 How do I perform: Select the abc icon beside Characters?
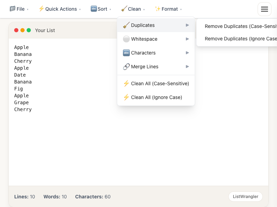coord(126,53)
